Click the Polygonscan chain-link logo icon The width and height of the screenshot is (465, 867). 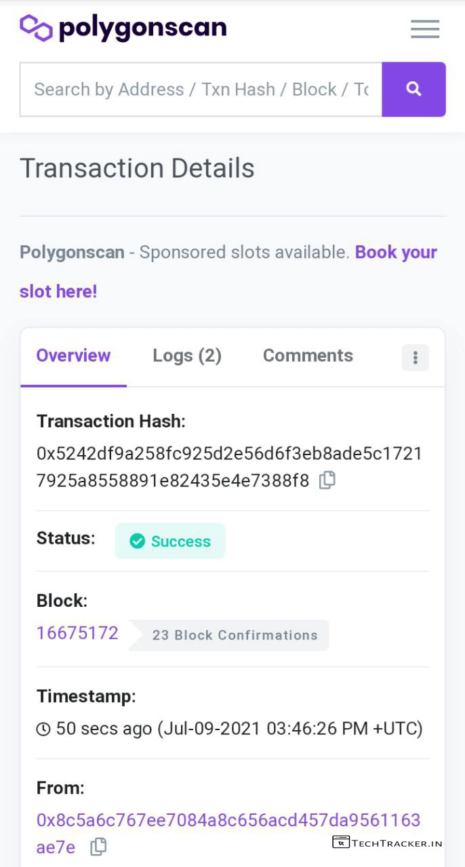(x=37, y=28)
